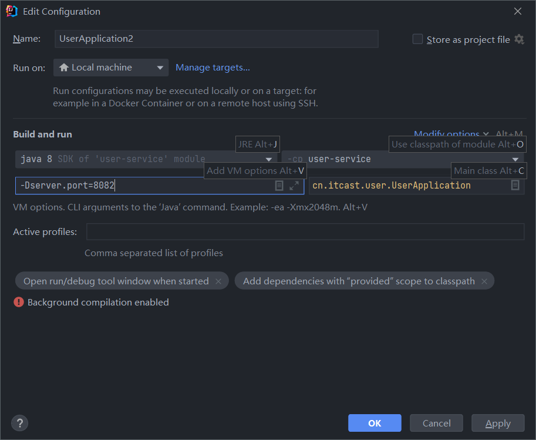
Task: Click the help question mark button
Action: coord(19,423)
